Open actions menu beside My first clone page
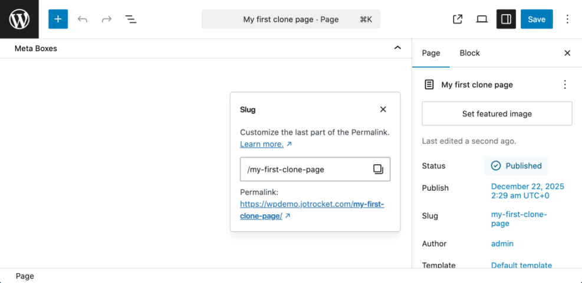 click(565, 85)
